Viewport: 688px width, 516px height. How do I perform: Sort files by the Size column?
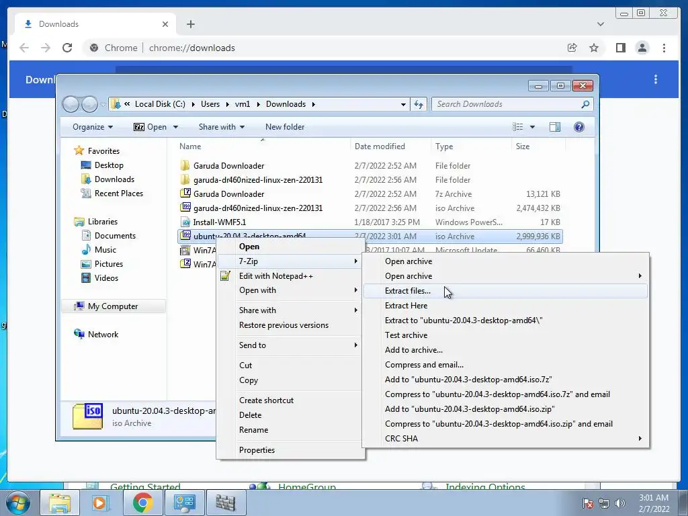pos(538,146)
